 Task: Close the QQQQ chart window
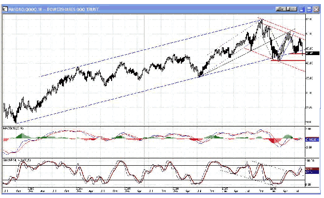pos(315,9)
